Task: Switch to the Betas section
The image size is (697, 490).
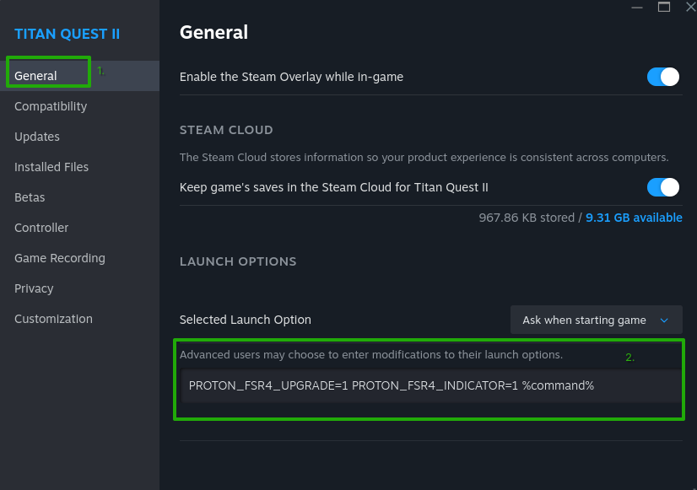Action: point(30,197)
